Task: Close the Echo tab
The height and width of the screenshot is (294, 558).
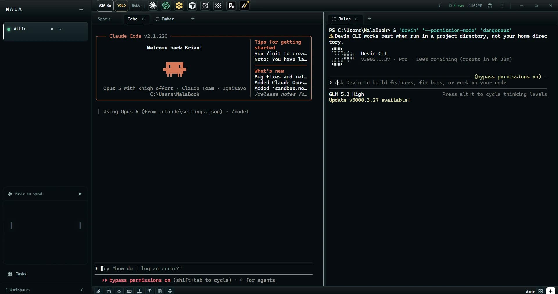Action: coord(143,19)
